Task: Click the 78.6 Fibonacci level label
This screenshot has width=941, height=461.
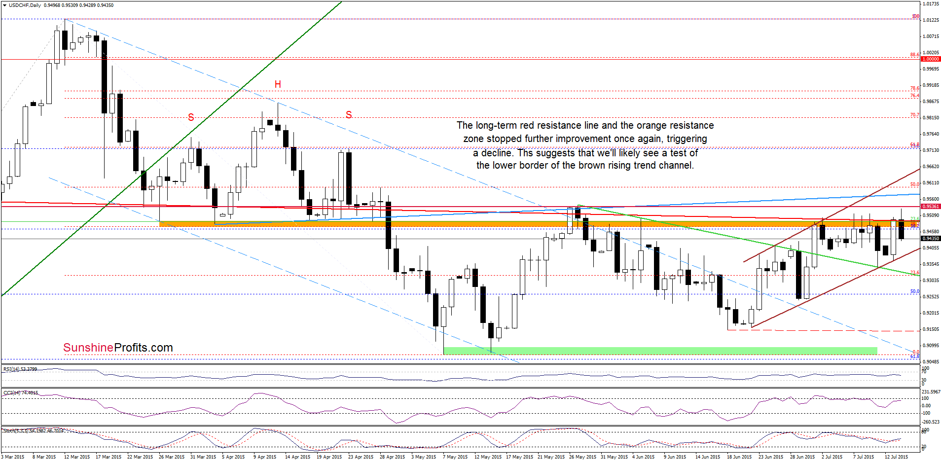Action: [914, 88]
